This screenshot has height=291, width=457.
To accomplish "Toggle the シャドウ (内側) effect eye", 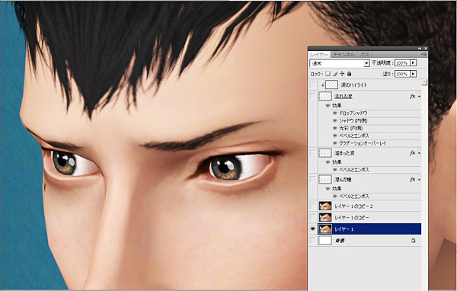I will (335, 120).
